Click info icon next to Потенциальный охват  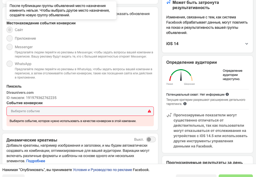tap(227, 94)
